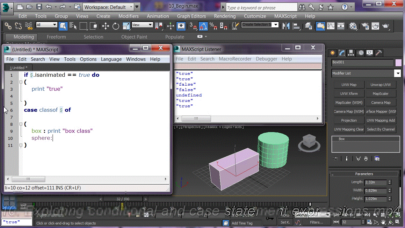Toggle the 3D Snaps icon
405x228 pixels.
pos(193,26)
